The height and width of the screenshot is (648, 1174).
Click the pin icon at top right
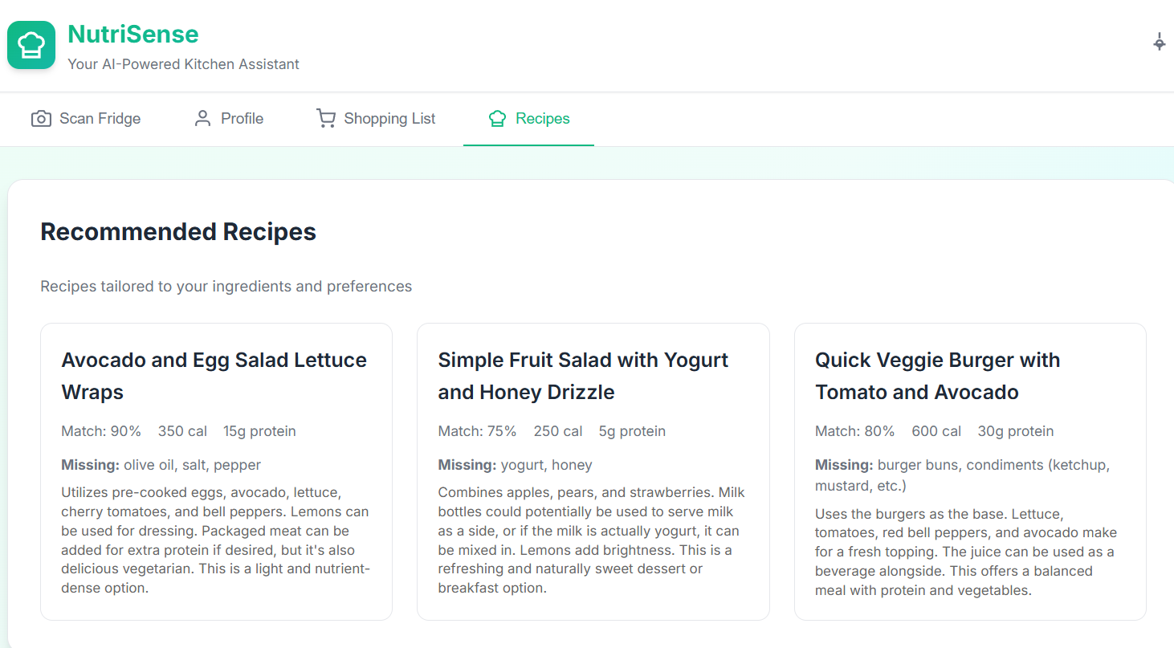point(1159,43)
